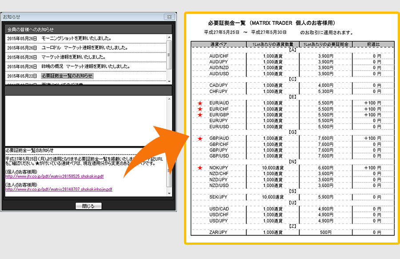The width and height of the screenshot is (400, 259).
Task: Select the ユーロドル マーケット速報 notice
Action: (86, 48)
